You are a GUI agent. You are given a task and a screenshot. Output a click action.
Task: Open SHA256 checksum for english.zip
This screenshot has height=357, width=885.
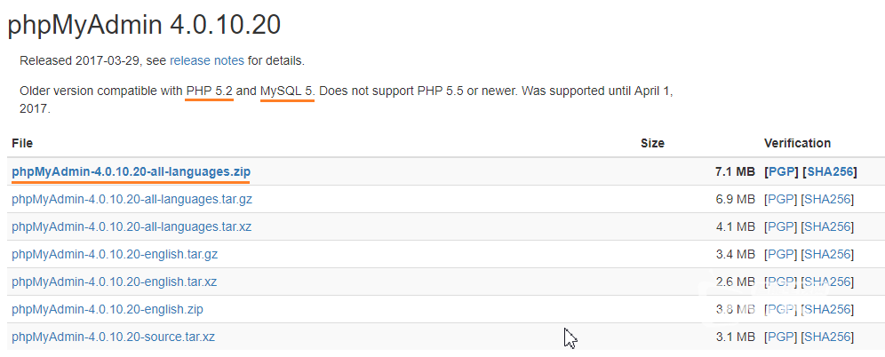point(828,309)
